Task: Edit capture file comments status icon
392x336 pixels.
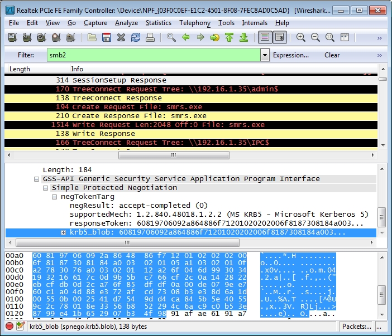Action: tap(21, 326)
